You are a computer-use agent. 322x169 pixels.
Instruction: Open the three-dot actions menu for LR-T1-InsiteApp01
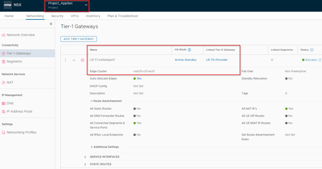click(65, 60)
